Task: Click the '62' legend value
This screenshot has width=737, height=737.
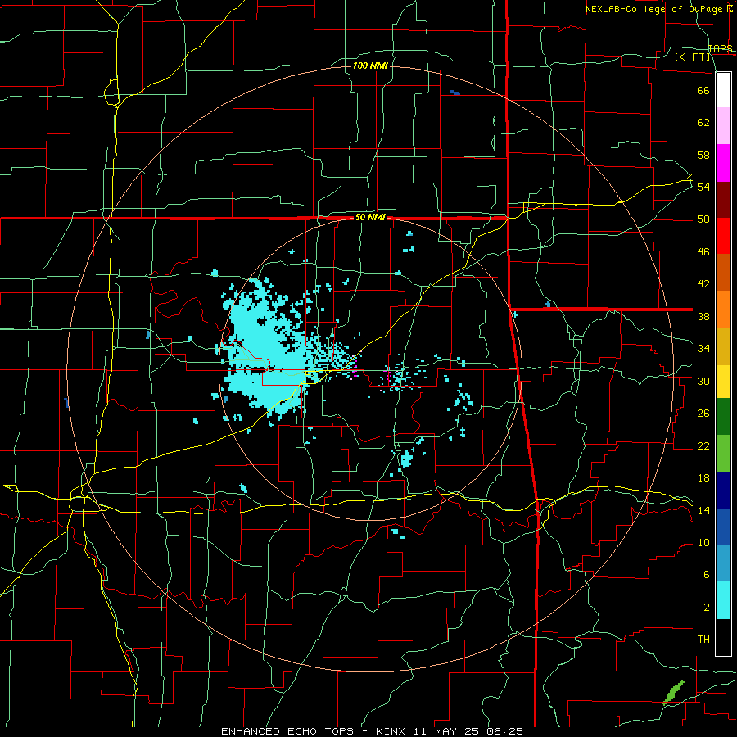Action: (703, 123)
